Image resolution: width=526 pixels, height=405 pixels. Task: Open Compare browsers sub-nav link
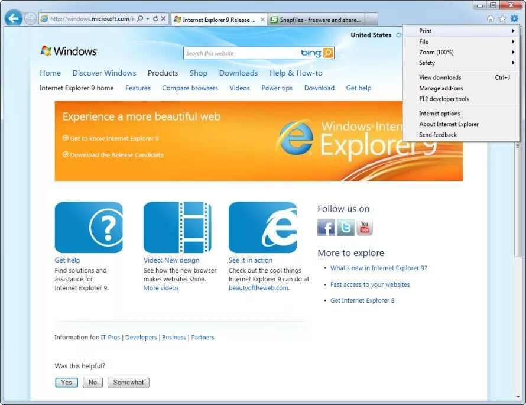(190, 88)
